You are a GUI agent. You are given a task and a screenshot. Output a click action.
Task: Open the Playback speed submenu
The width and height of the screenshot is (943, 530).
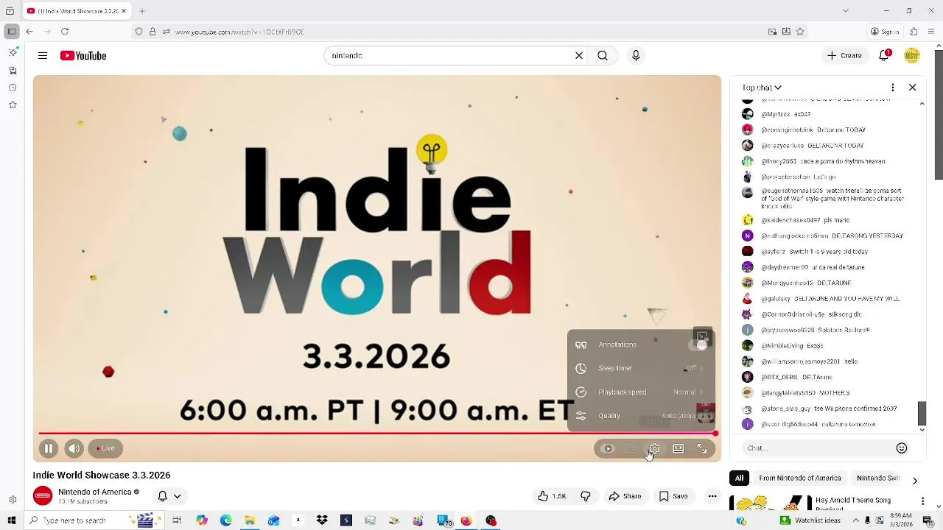pyautogui.click(x=641, y=392)
